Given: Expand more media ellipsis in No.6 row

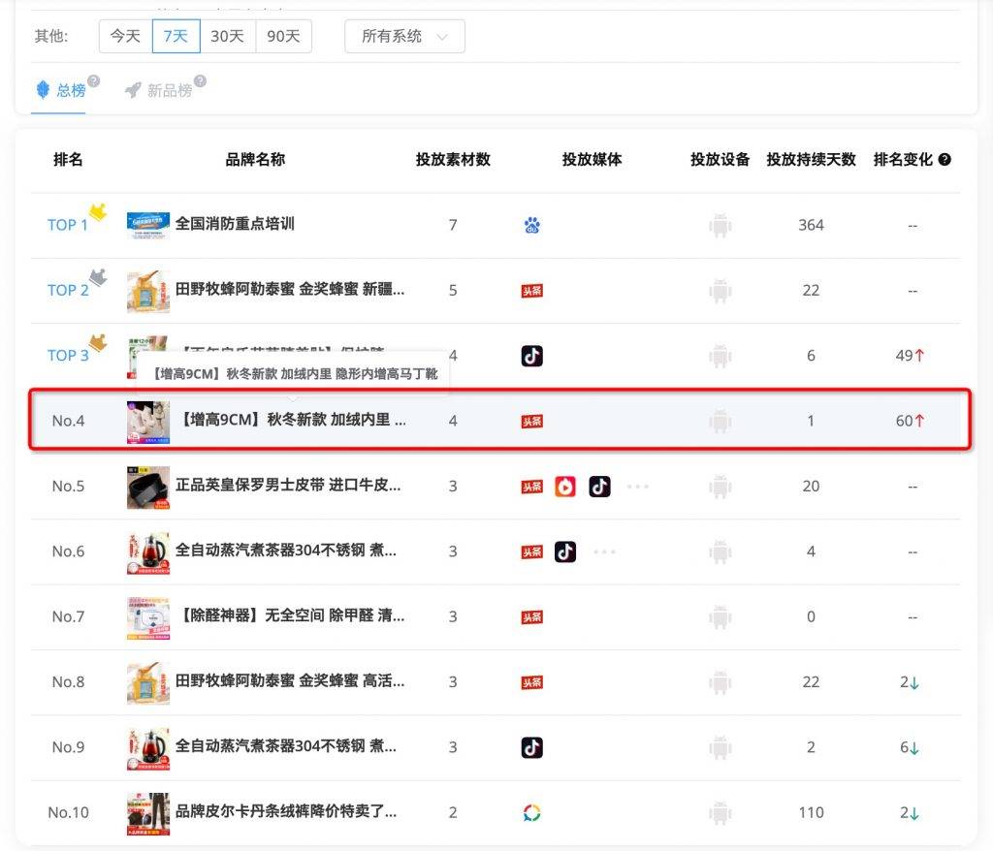Looking at the screenshot, I should [604, 552].
